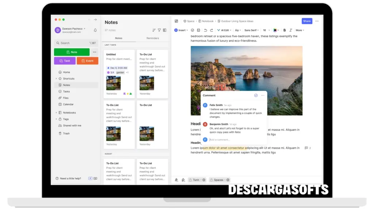Open the Sans Serif font dropdown
The width and height of the screenshot is (374, 210).
pyautogui.click(x=251, y=30)
